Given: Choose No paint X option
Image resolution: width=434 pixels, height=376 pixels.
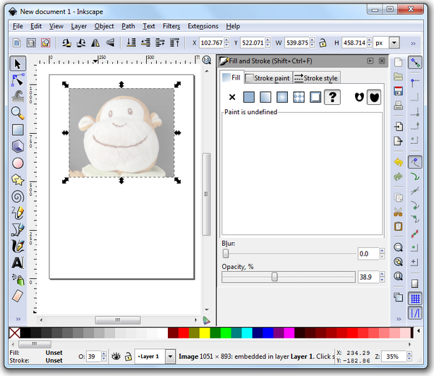Looking at the screenshot, I should pos(232,97).
